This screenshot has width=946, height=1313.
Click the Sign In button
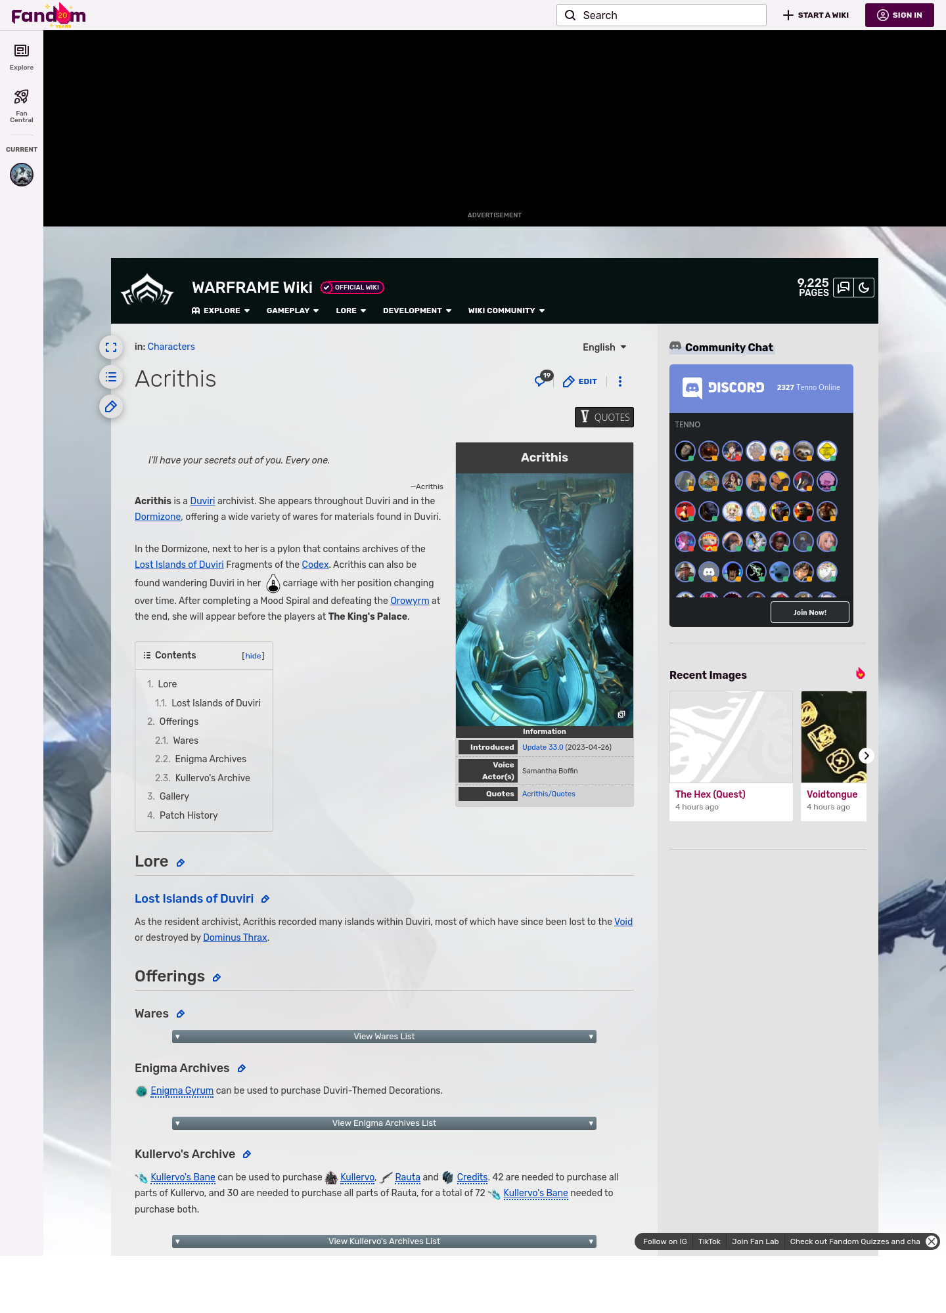coord(899,15)
